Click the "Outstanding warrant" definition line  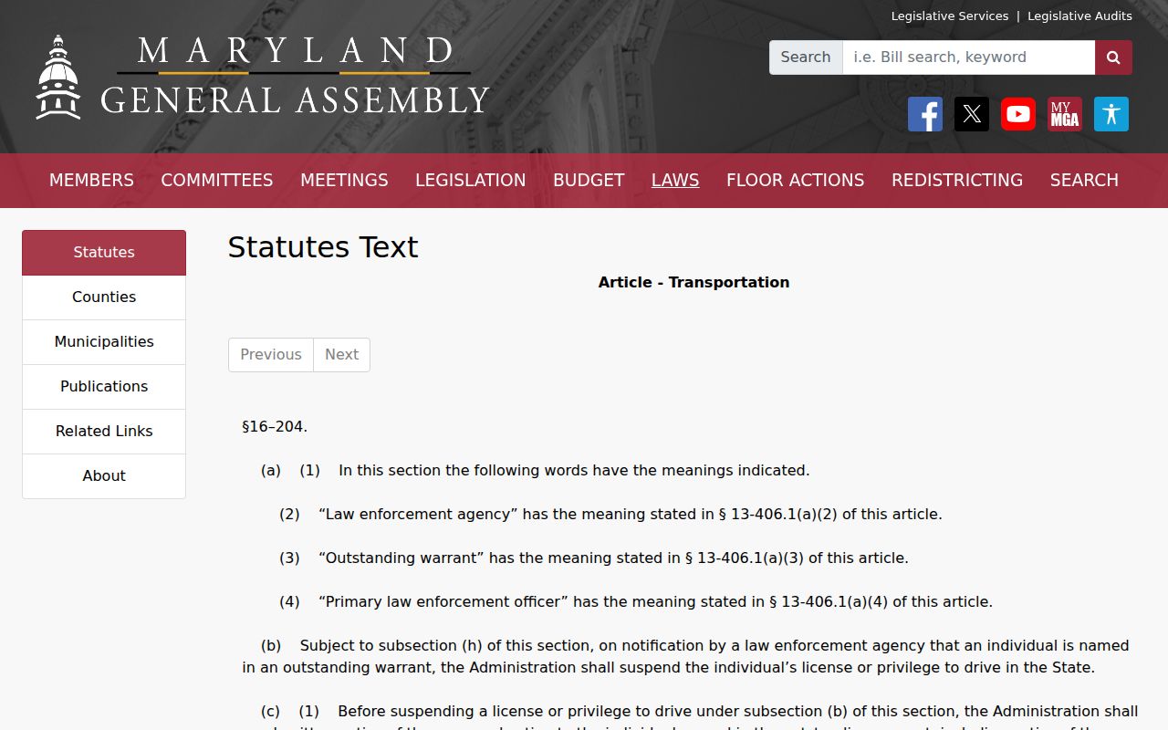pos(594,558)
